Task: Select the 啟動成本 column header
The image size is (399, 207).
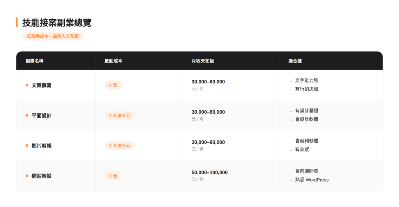Action: pos(114,61)
